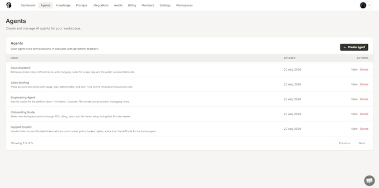Image resolution: width=379 pixels, height=188 pixels.
Task: Click Docs Assistant description about product docs
Action: click(73, 72)
